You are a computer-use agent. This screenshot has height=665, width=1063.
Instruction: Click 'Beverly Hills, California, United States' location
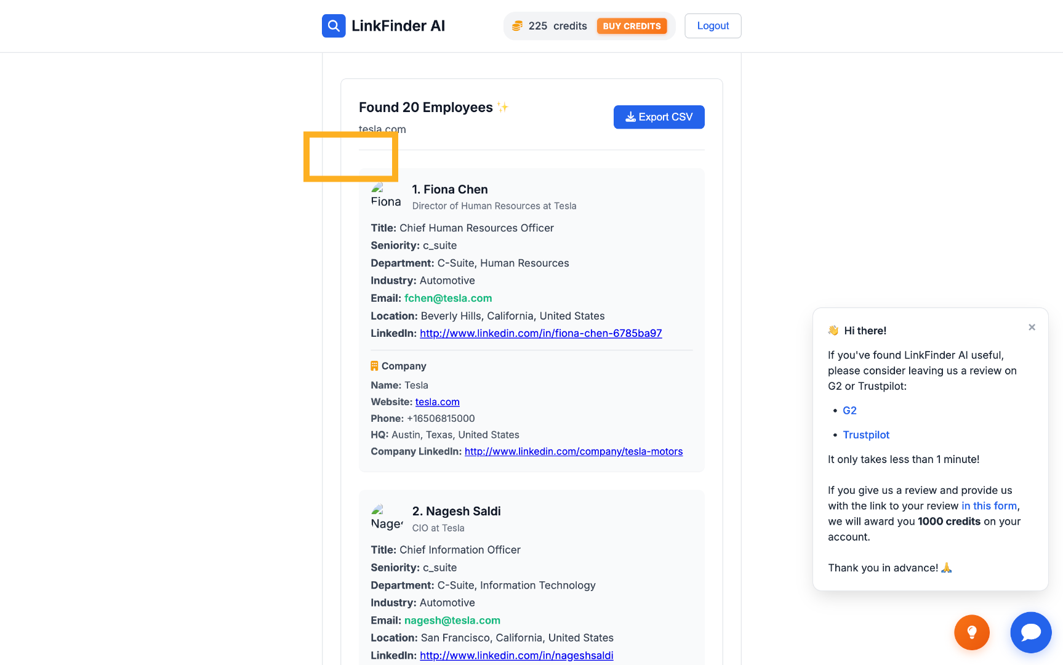pyautogui.click(x=513, y=316)
